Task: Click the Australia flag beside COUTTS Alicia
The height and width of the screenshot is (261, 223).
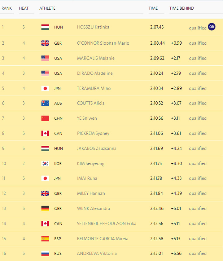Action: pos(45,103)
